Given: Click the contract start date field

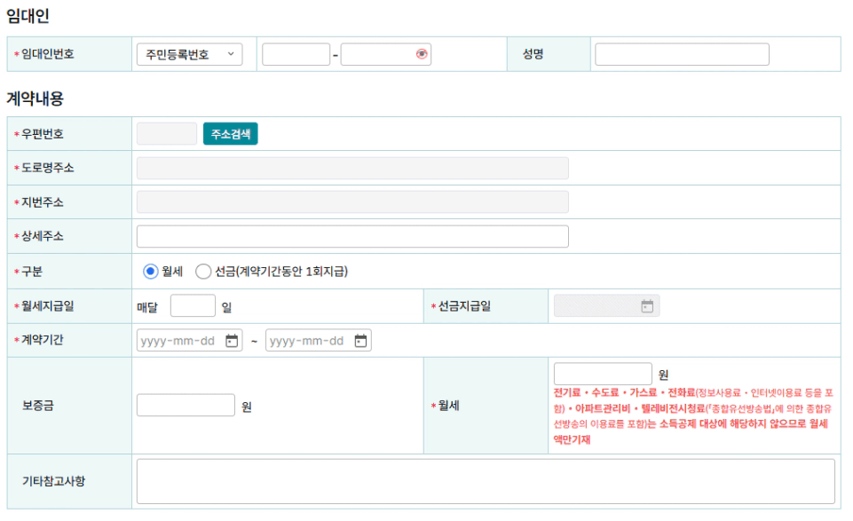Looking at the screenshot, I should click(189, 341).
